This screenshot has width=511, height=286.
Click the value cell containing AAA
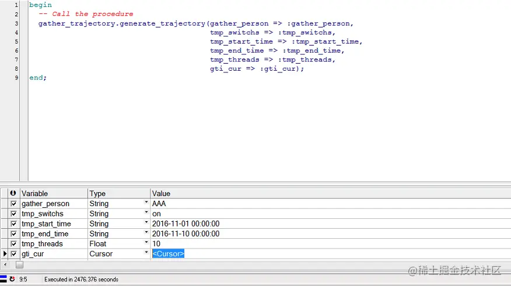pyautogui.click(x=331, y=204)
